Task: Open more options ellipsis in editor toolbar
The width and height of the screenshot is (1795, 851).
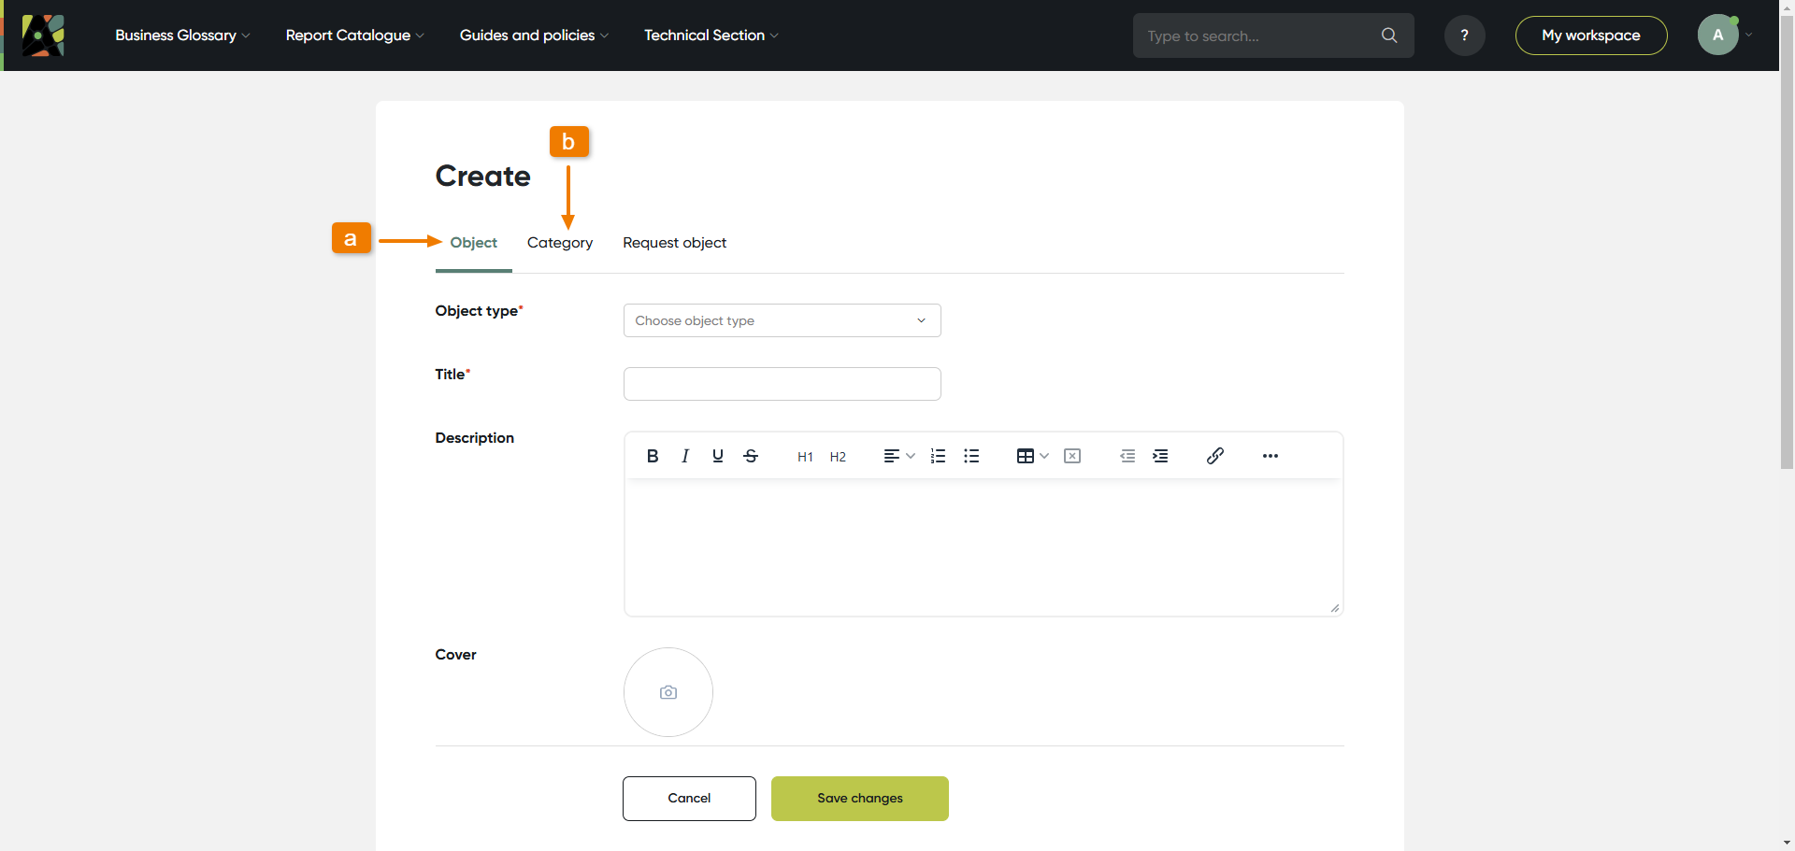Action: click(1270, 456)
